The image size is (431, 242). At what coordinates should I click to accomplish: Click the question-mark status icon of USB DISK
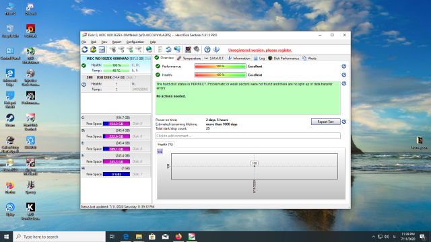click(84, 85)
